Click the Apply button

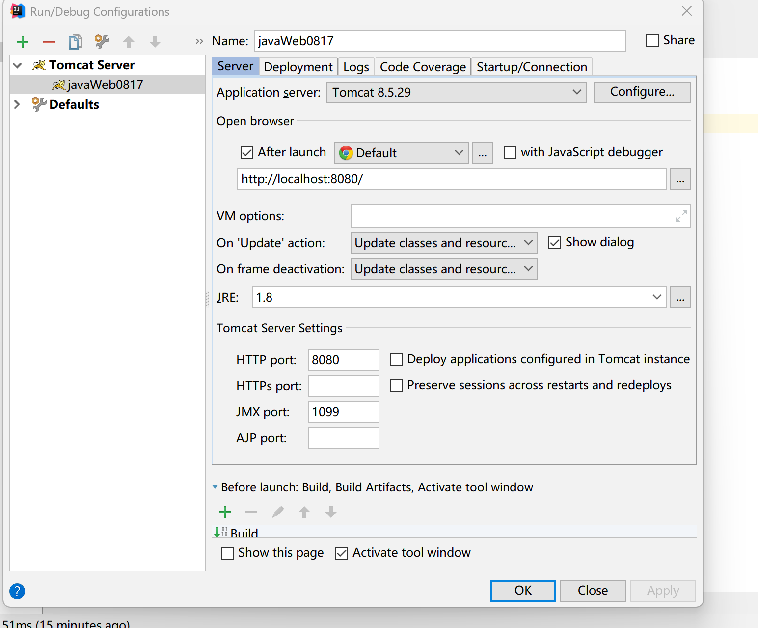(x=663, y=591)
